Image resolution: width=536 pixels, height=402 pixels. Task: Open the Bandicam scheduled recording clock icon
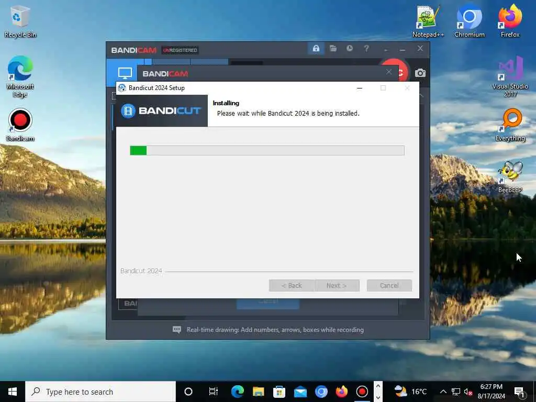pyautogui.click(x=349, y=49)
